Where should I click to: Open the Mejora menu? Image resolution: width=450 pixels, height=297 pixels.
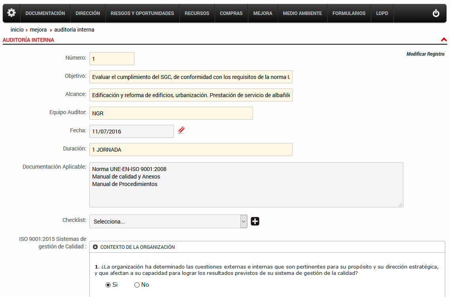(263, 13)
